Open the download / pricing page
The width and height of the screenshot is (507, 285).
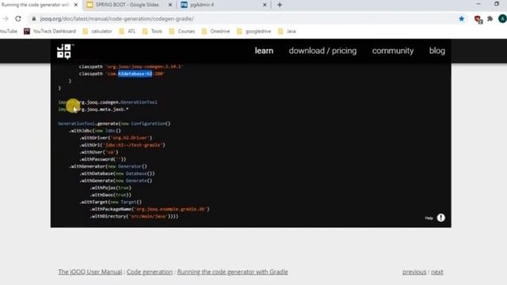tap(322, 51)
